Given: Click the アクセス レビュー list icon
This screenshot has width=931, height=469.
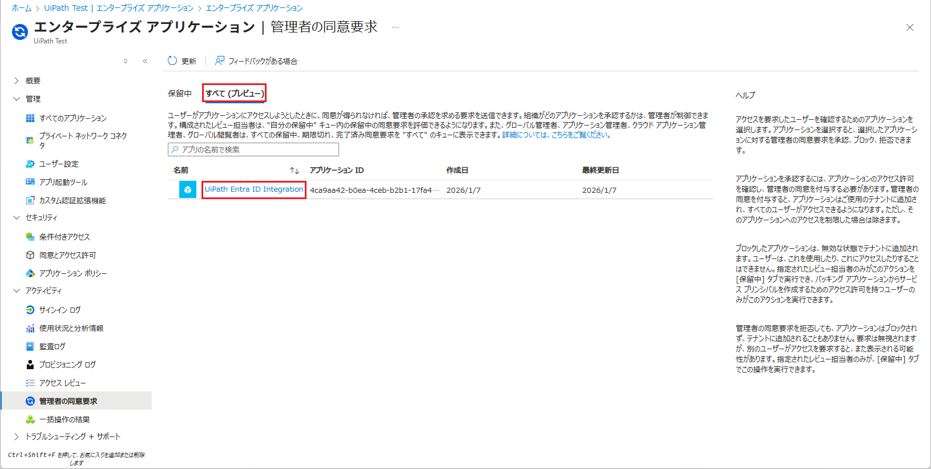Looking at the screenshot, I should (30, 383).
